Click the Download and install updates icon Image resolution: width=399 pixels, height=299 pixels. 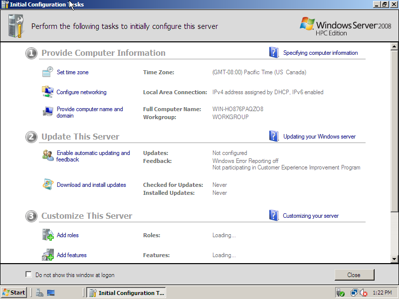tap(47, 185)
